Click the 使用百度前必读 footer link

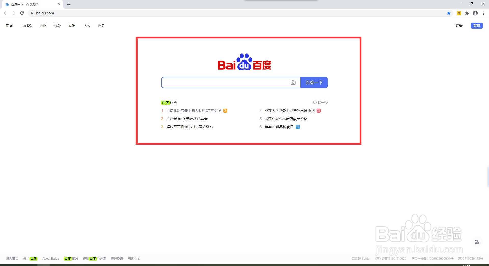[x=94, y=259]
